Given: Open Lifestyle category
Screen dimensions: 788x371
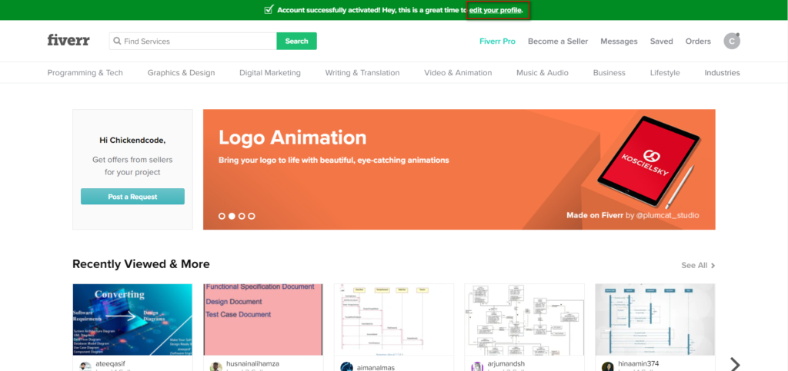Looking at the screenshot, I should (665, 73).
